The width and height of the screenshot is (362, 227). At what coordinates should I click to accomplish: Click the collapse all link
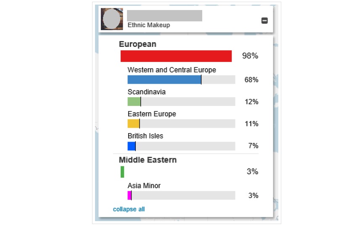tap(129, 209)
